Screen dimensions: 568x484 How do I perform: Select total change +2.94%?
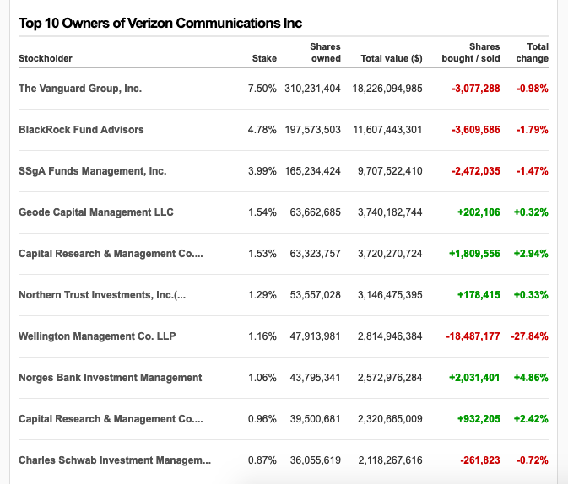point(531,254)
